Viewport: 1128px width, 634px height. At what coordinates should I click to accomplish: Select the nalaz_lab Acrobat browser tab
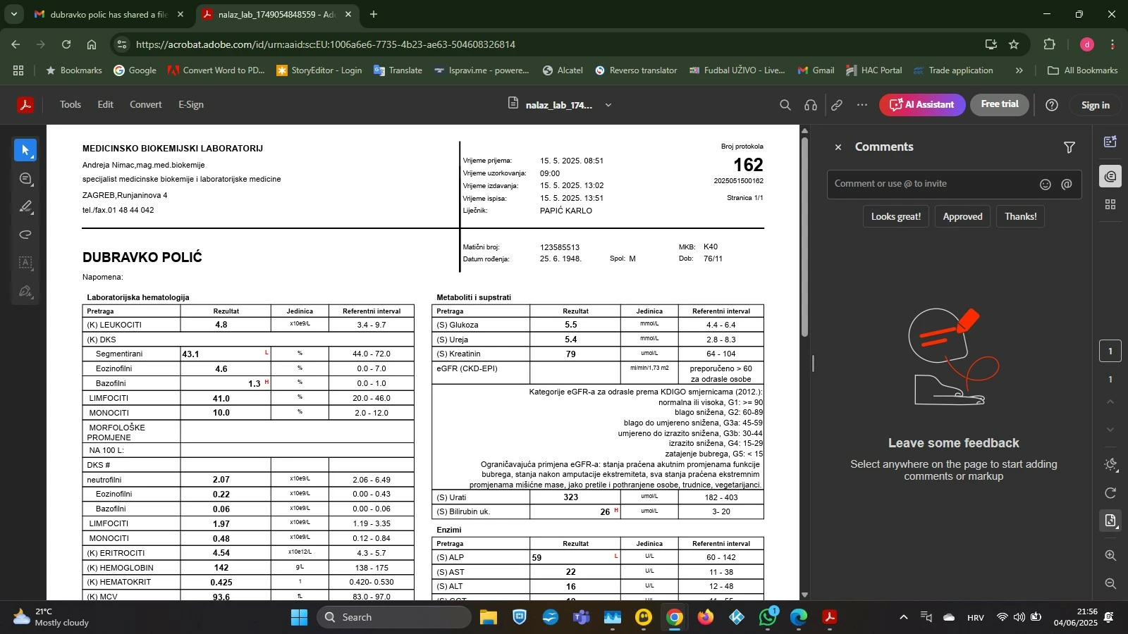point(277,14)
